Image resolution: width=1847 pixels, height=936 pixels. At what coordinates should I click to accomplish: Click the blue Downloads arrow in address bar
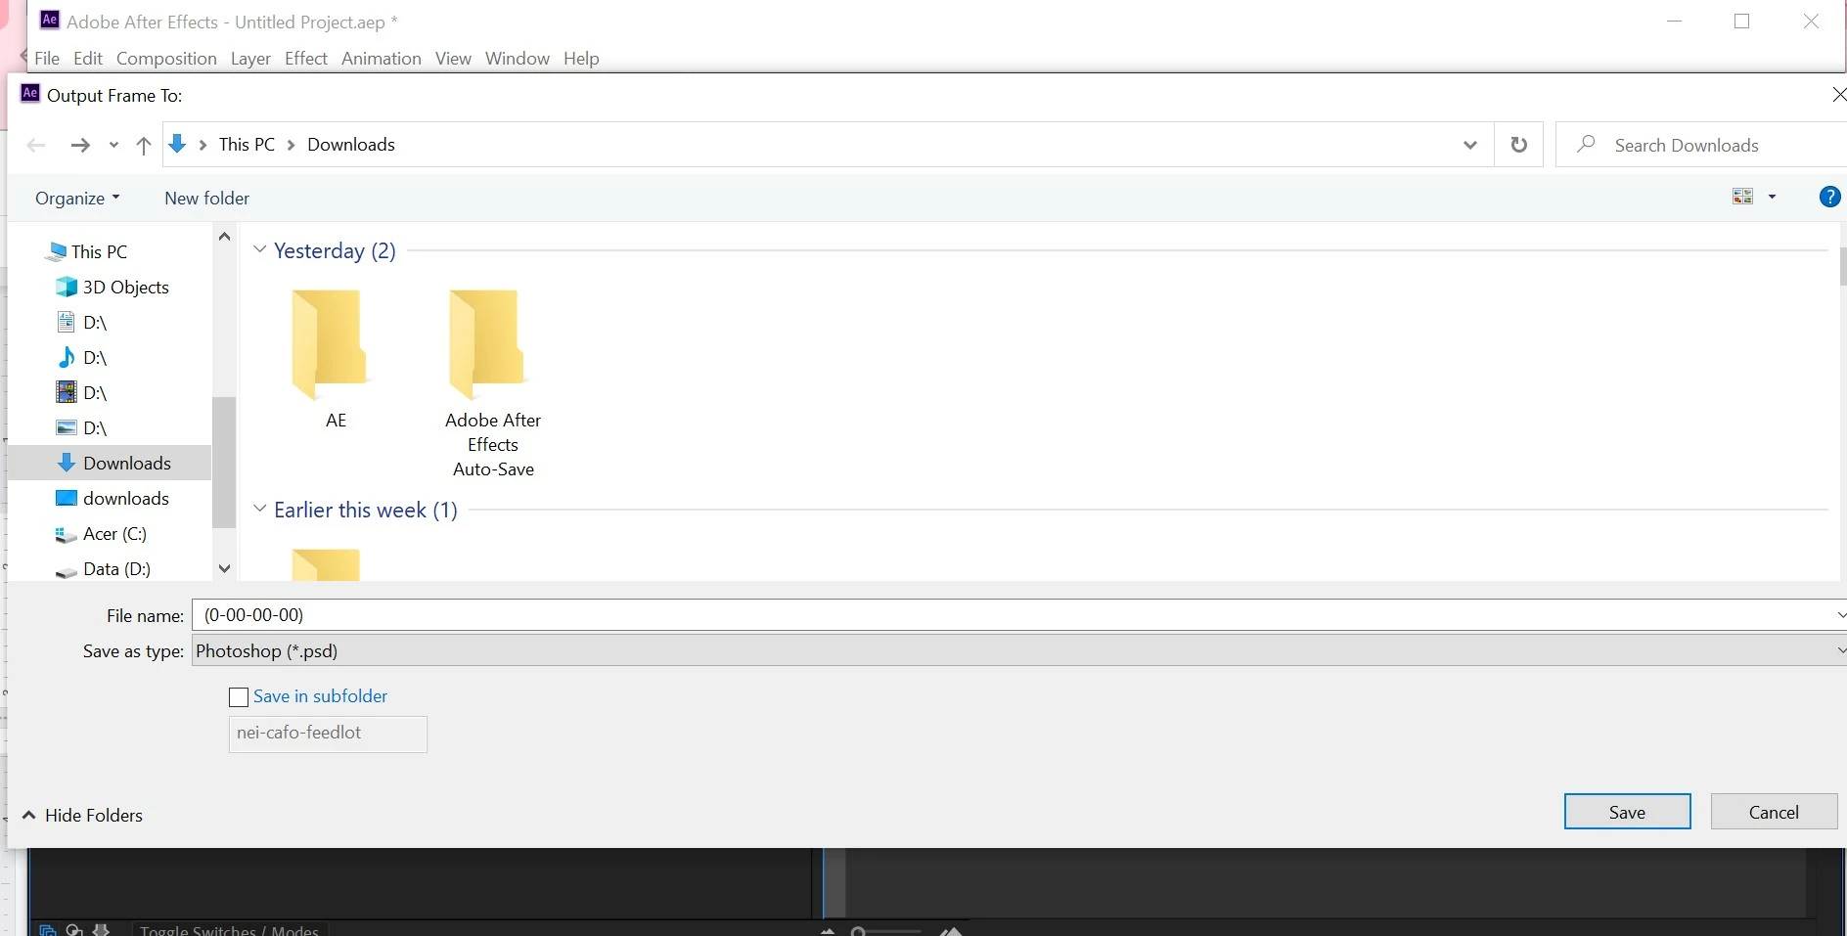point(177,144)
